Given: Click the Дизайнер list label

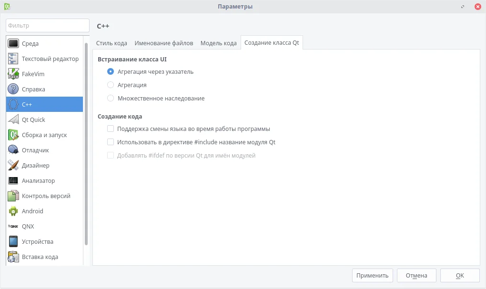Looking at the screenshot, I should click(x=36, y=165).
